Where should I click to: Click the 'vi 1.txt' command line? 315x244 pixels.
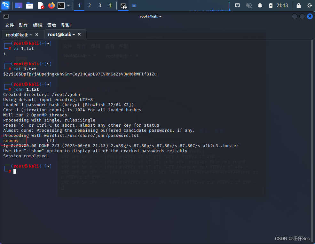pyautogui.click(x=23, y=48)
